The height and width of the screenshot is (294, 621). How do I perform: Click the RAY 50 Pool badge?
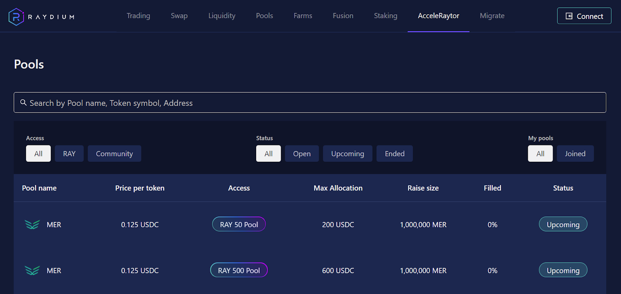click(x=239, y=224)
